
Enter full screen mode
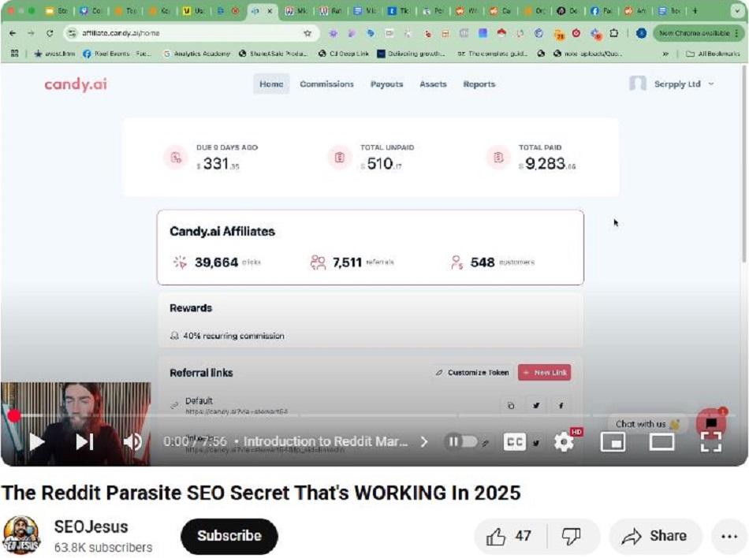tap(711, 441)
